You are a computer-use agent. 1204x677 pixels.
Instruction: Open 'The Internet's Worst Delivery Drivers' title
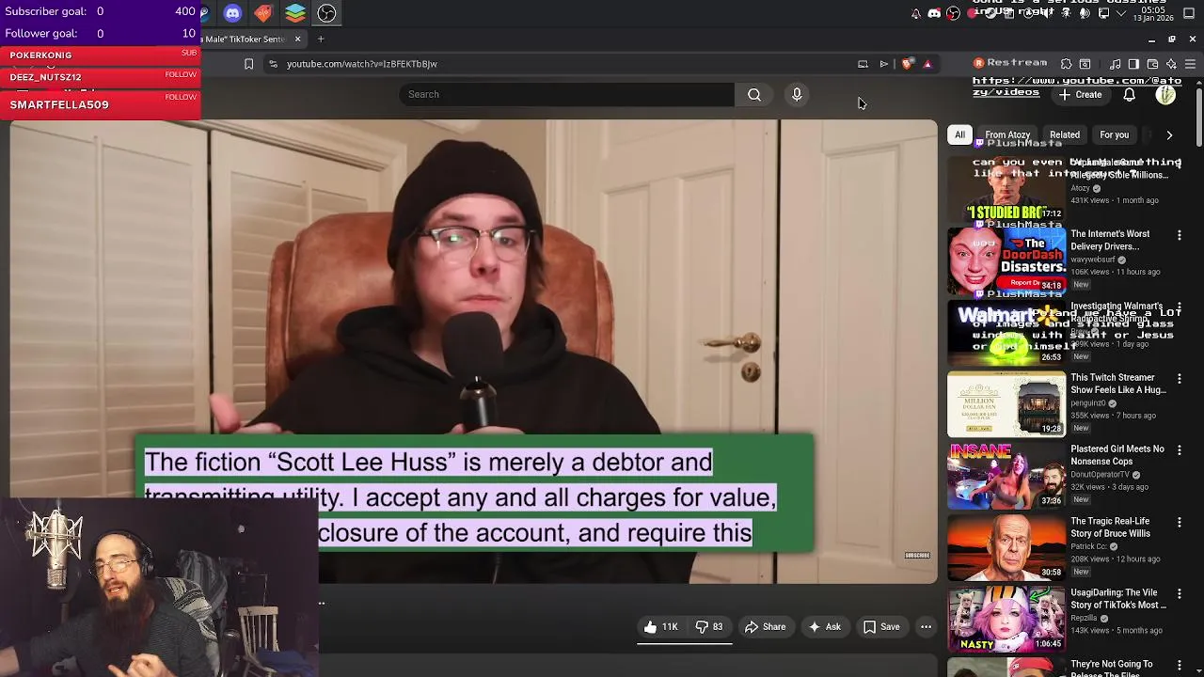pos(1110,240)
